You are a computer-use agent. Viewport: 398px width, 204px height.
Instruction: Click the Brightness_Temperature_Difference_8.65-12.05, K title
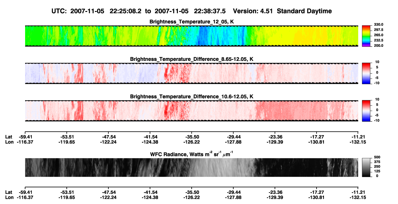(x=192, y=59)
